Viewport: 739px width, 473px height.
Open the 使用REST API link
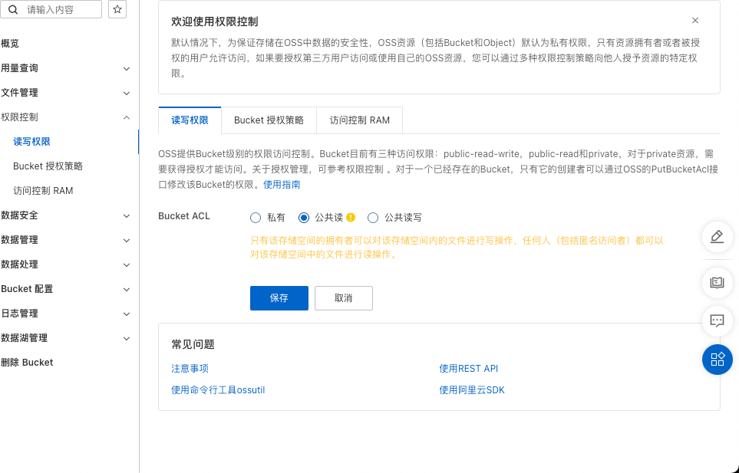468,369
